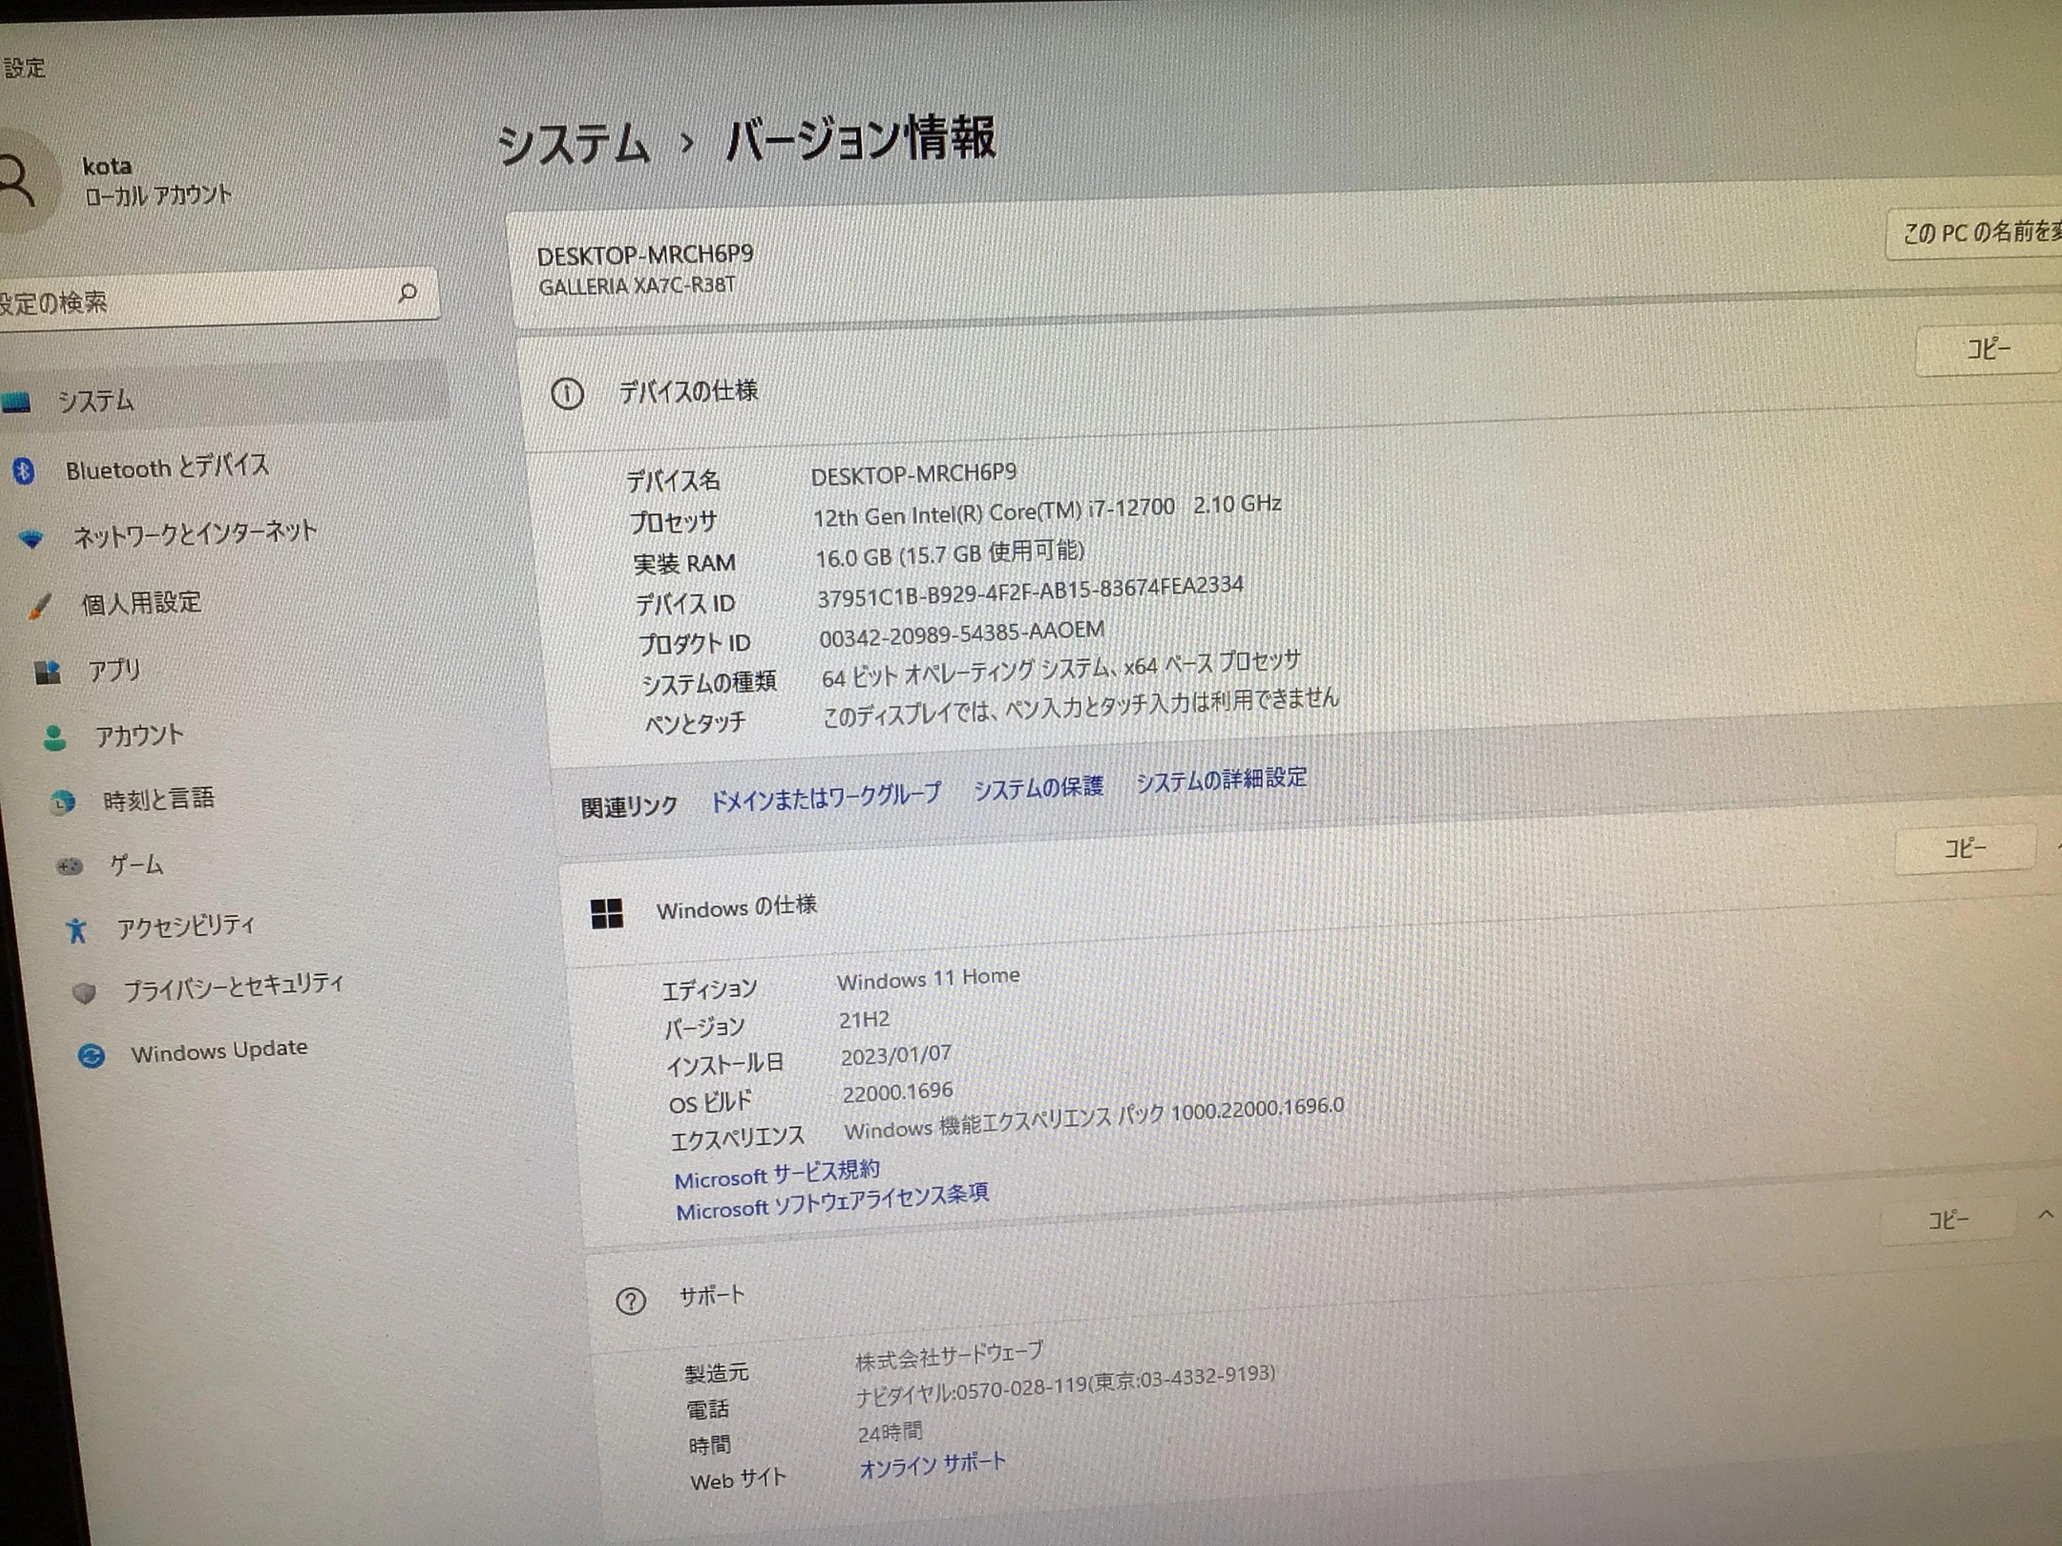Viewport: 2062px width, 1546px height.
Task: Open オンライン サポート website link
Action: pyautogui.click(x=932, y=1465)
